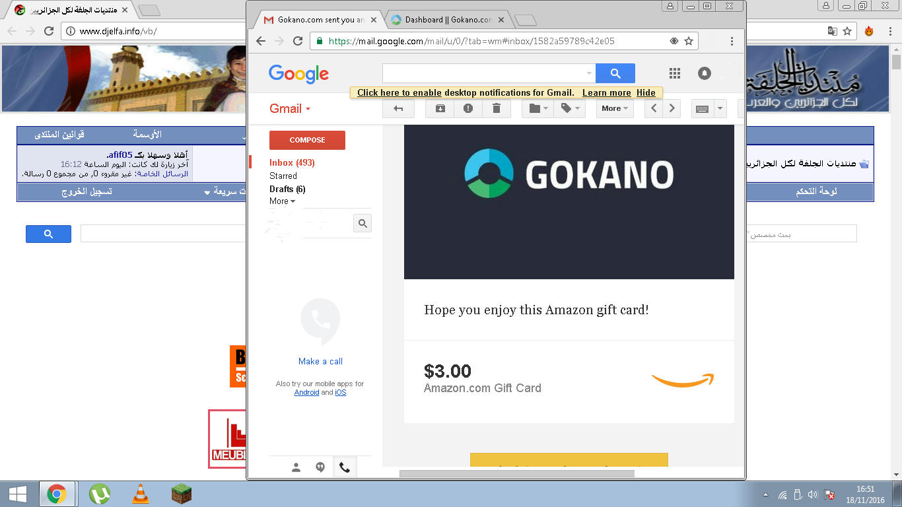Image resolution: width=902 pixels, height=507 pixels.
Task: Click the Learn more notification link
Action: coord(606,92)
